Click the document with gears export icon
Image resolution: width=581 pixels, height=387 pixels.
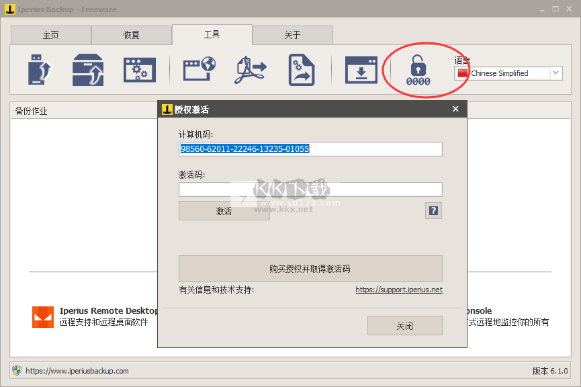coord(302,70)
